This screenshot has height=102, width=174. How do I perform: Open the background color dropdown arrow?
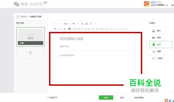tap(72, 29)
